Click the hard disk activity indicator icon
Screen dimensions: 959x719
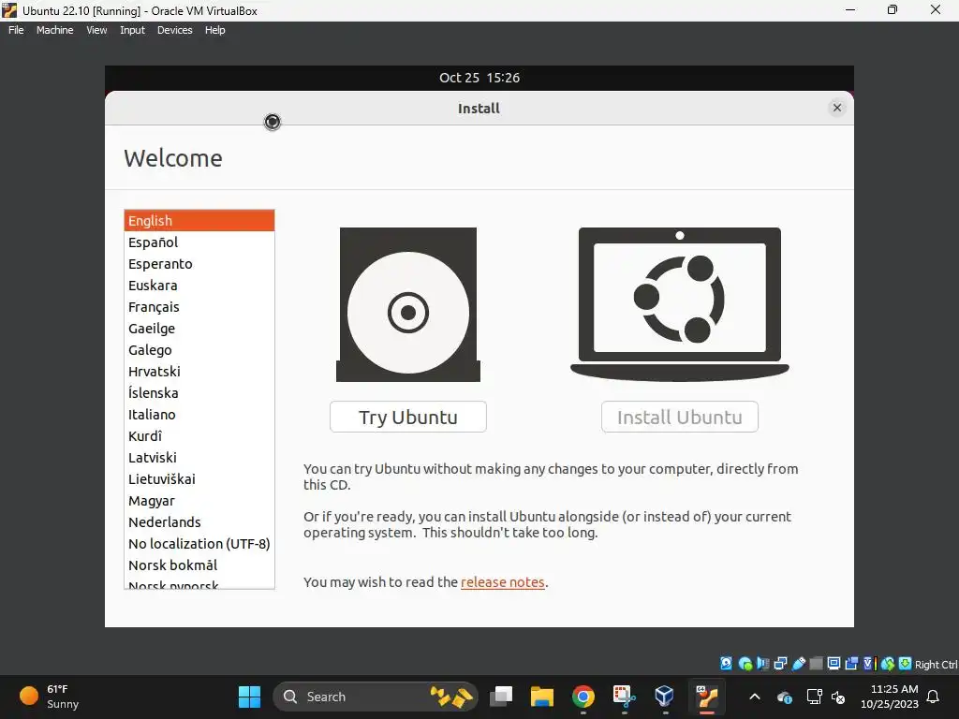[x=726, y=664]
